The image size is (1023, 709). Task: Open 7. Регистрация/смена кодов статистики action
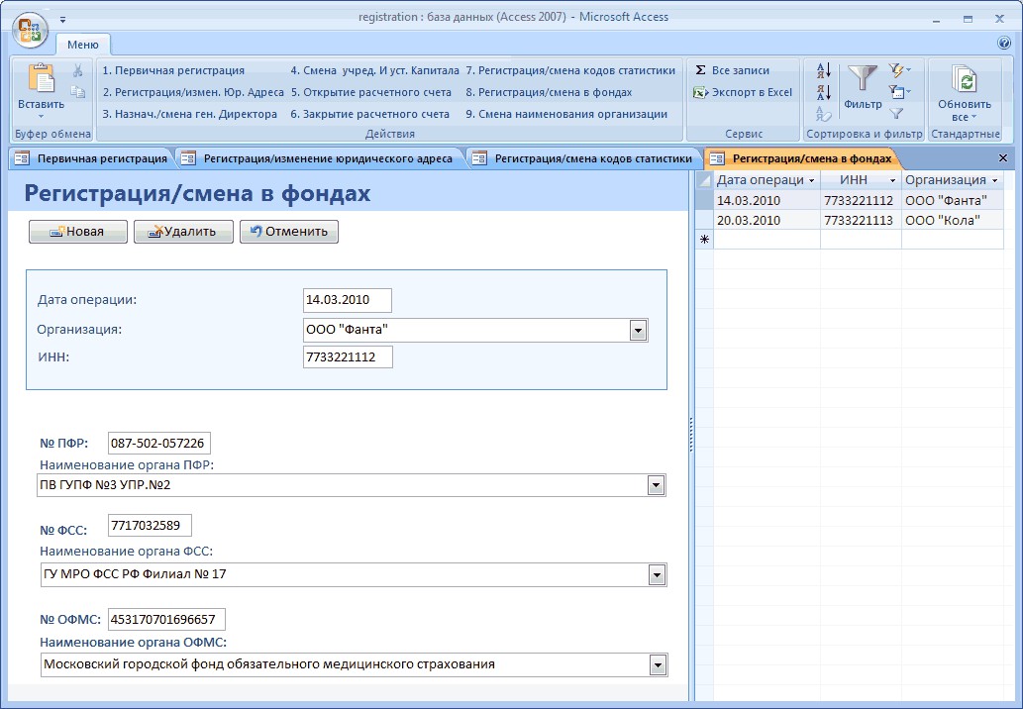click(x=570, y=70)
